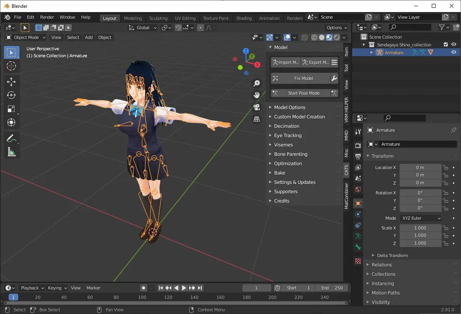The image size is (461, 314).
Task: Toggle X-ray view mode
Action: (304, 37)
